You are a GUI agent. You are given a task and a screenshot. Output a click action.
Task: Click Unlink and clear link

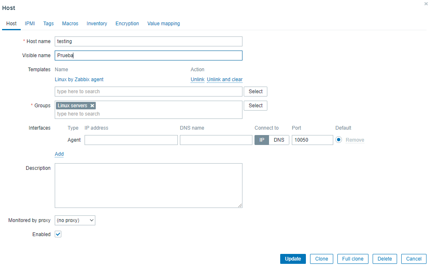click(x=225, y=79)
